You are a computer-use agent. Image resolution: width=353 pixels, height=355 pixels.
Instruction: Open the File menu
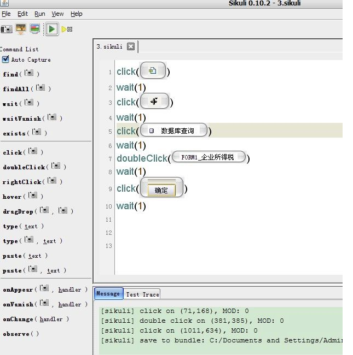point(5,14)
